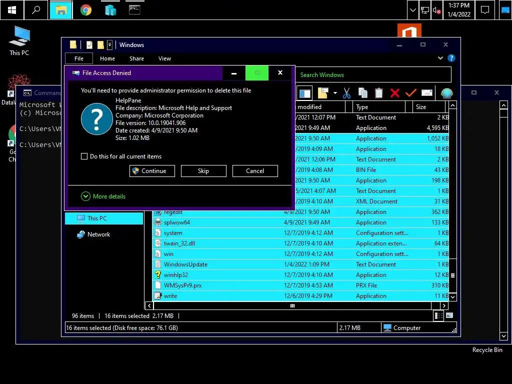Collapse the ribbon with the chevron
The height and width of the screenshot is (384, 512).
(x=440, y=58)
